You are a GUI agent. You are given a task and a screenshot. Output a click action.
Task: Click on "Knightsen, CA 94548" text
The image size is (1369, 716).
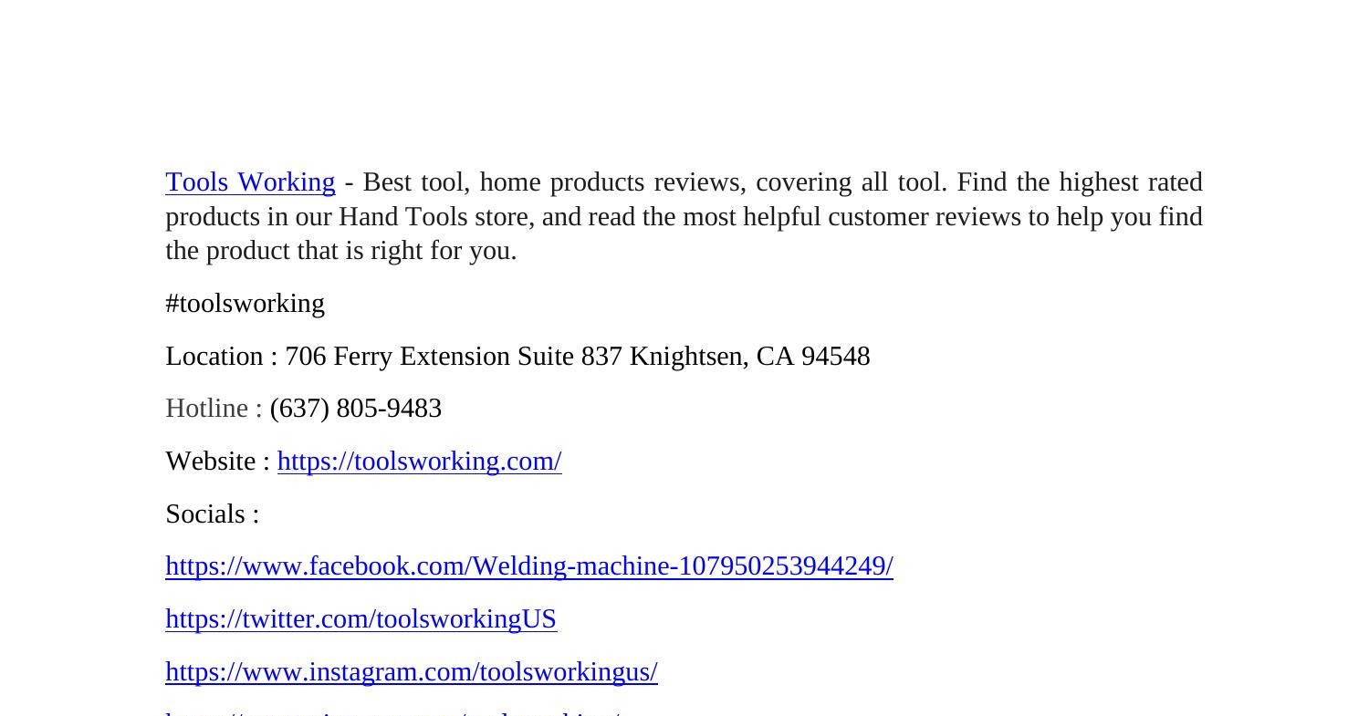[x=749, y=357]
